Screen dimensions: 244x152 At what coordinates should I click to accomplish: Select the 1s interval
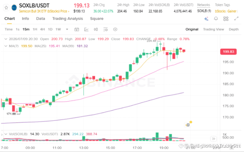point(18,30)
